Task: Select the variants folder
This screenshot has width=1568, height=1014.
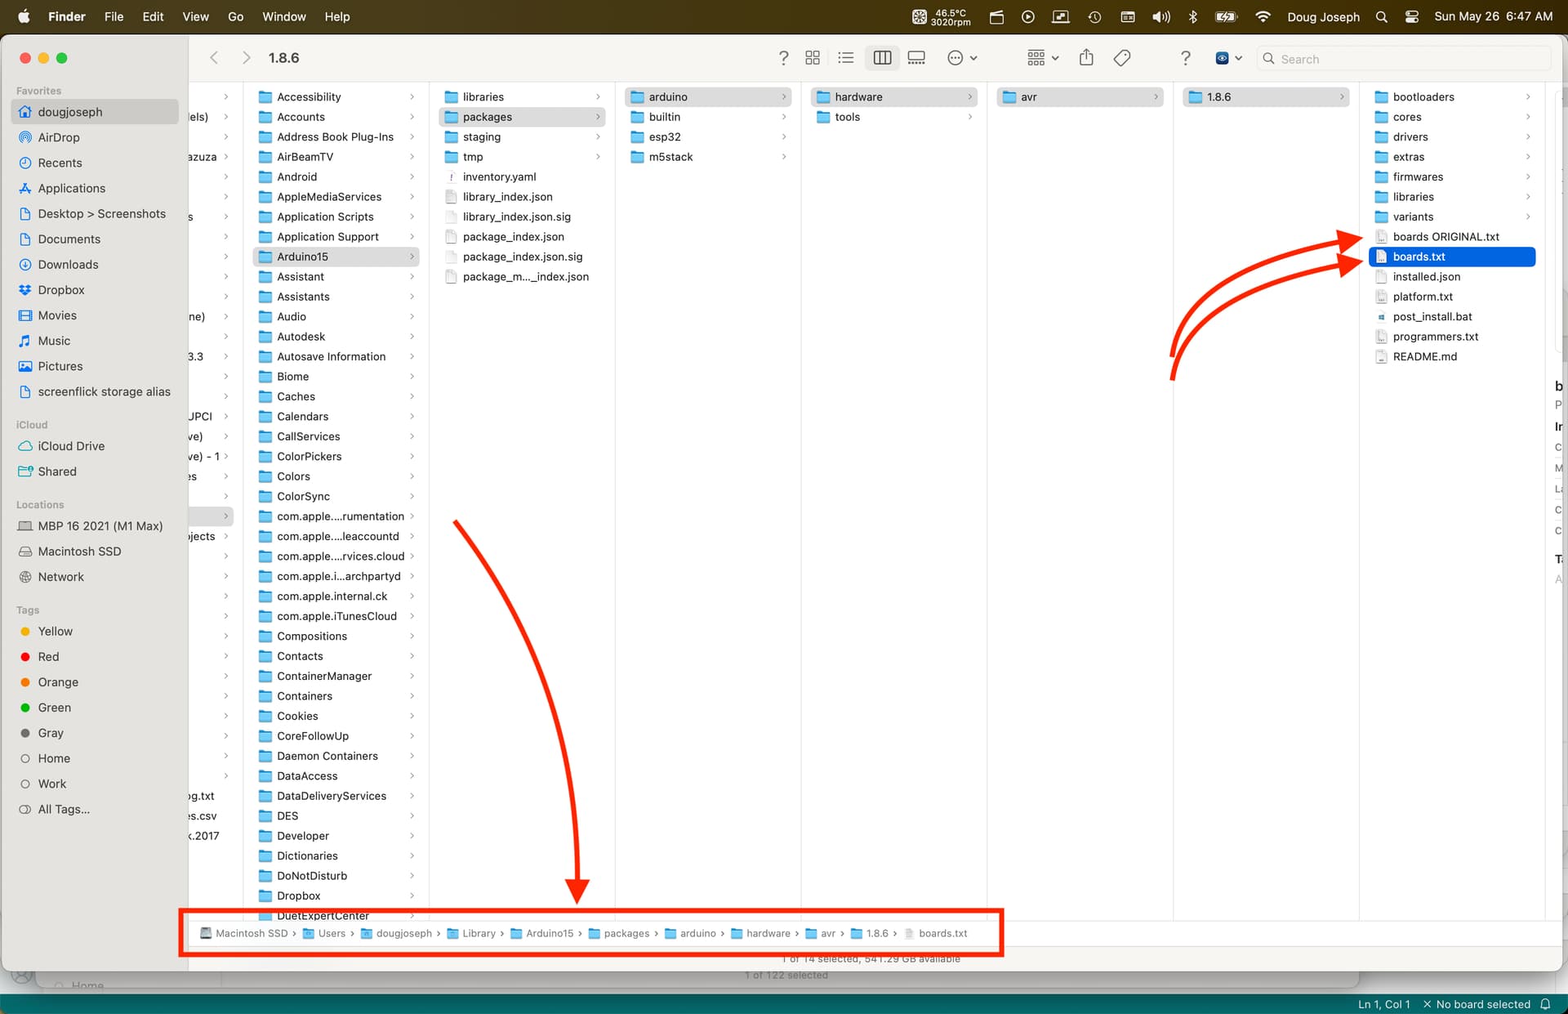Action: (1452, 217)
